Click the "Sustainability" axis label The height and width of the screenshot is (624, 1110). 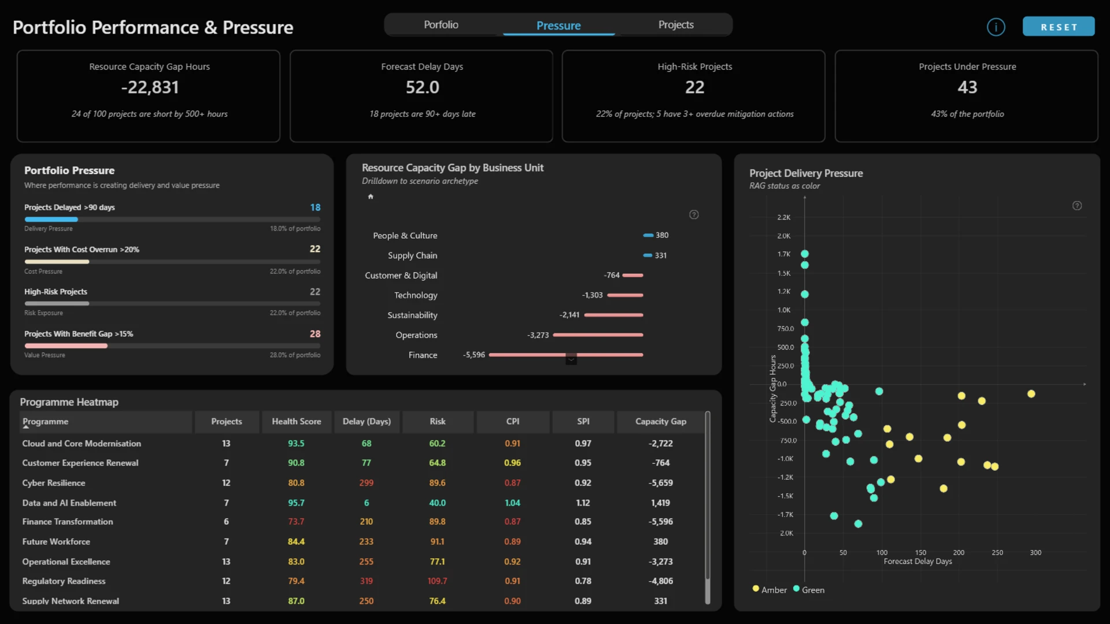(412, 315)
